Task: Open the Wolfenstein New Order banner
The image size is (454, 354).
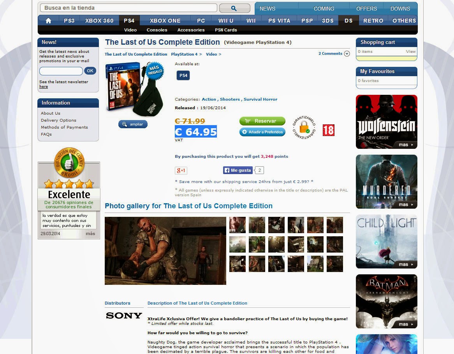Action: 387,122
